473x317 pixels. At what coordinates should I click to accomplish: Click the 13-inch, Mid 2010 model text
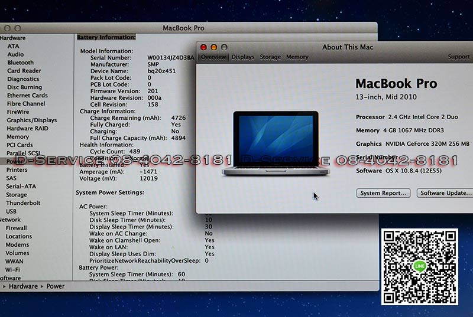386,97
